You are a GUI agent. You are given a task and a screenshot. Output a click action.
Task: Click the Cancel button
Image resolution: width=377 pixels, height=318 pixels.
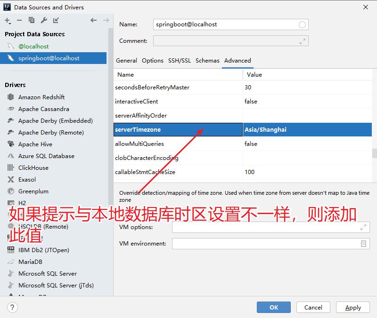click(x=313, y=307)
